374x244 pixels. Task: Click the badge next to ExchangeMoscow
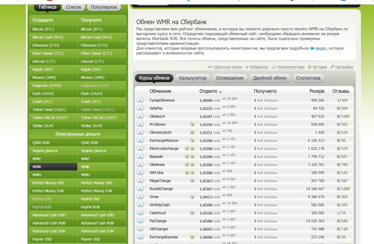point(192,141)
